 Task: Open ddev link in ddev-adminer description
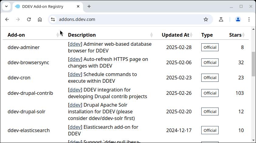[x=75, y=44]
